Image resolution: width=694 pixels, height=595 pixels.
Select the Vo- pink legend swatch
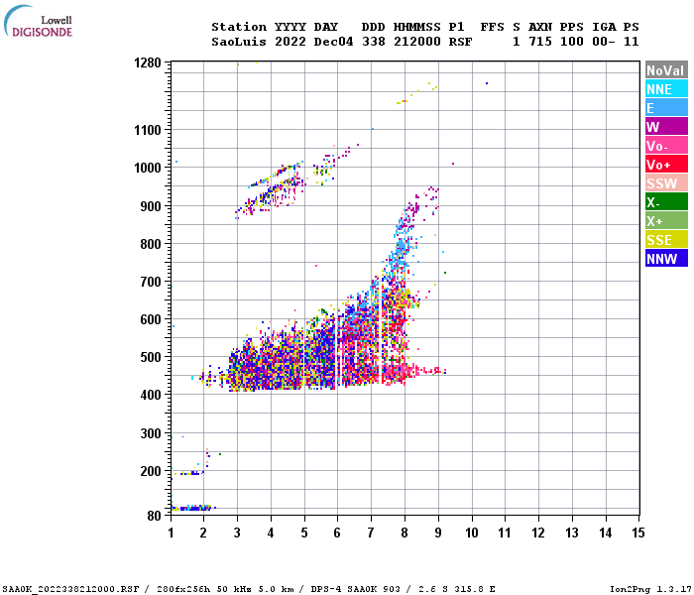(x=666, y=146)
